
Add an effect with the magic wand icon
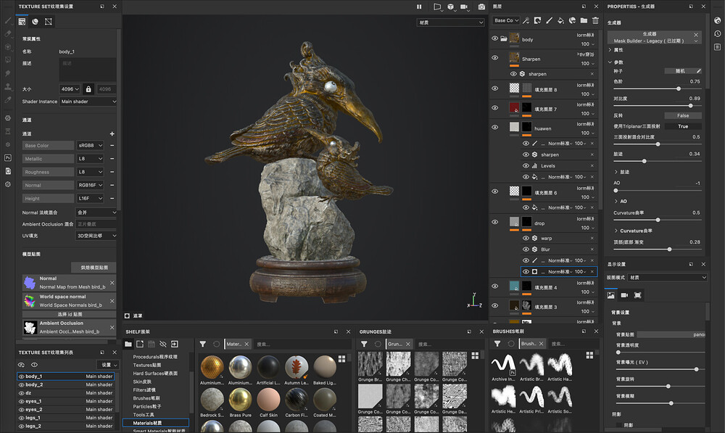(526, 20)
